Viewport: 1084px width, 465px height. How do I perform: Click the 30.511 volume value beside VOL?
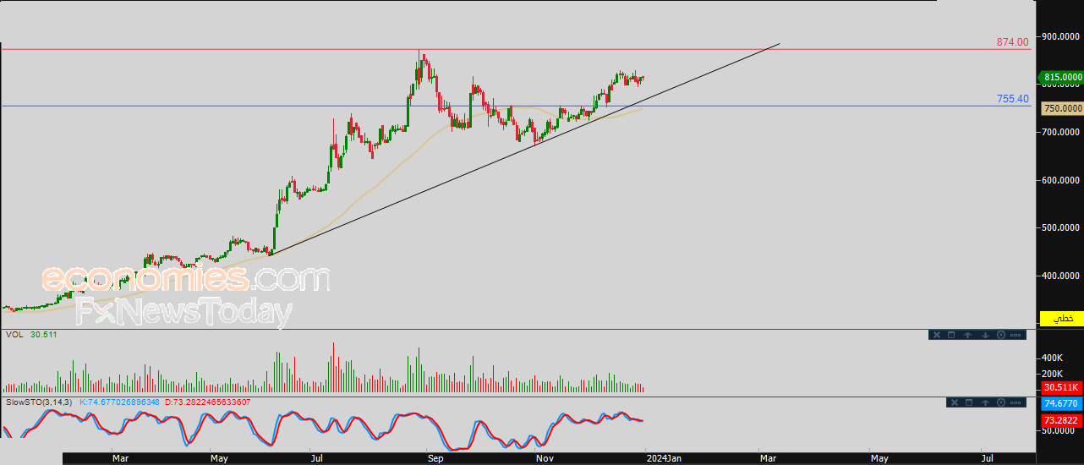[x=43, y=335]
